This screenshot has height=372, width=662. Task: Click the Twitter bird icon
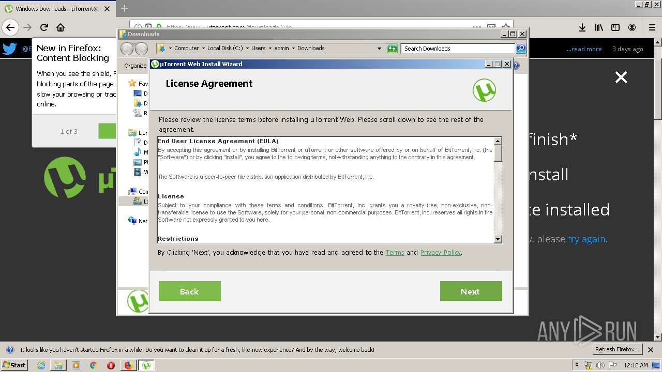pos(10,49)
